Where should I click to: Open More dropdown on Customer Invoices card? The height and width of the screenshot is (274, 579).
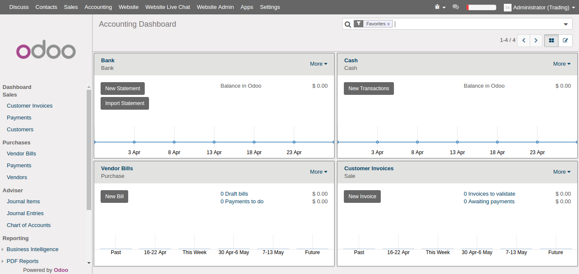click(x=562, y=172)
